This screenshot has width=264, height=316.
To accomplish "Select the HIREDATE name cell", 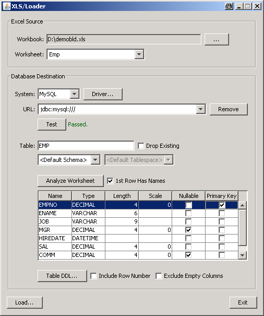I will [55, 238].
